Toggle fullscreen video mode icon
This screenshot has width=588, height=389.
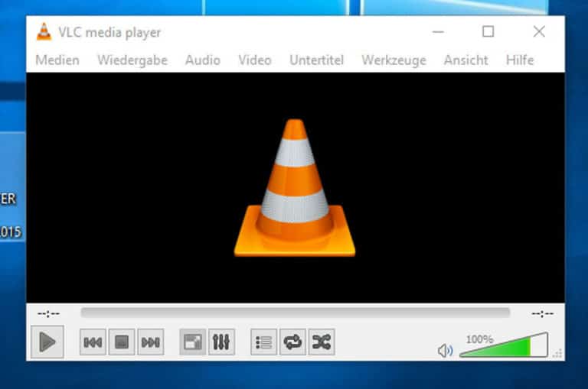[193, 342]
